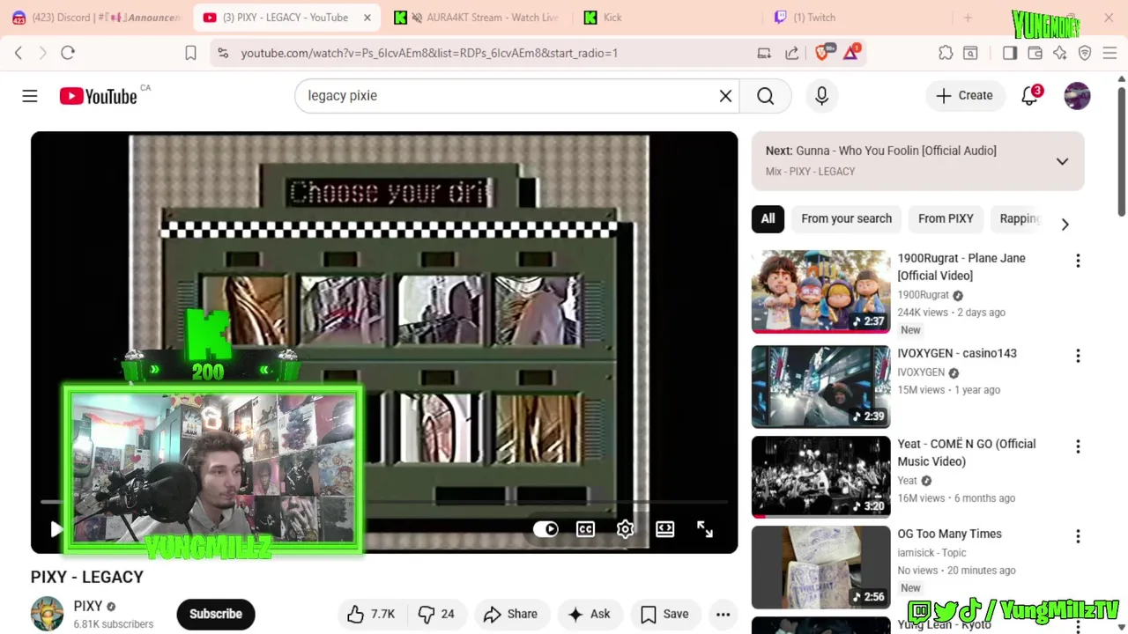The image size is (1128, 634).
Task: Open the OG Too Many Times thumbnail
Action: click(x=821, y=567)
